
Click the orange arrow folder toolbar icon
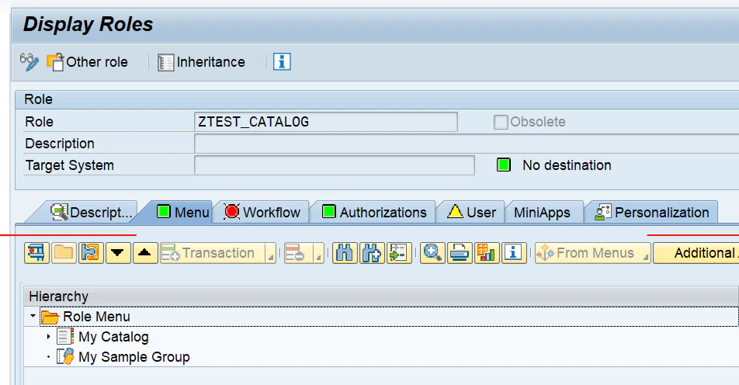point(91,253)
